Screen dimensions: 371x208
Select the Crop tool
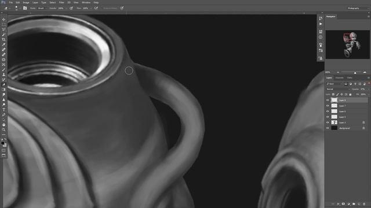[3, 39]
